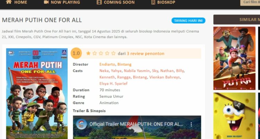
Task: Click the trailer channel avatar icon
Action: (81, 124)
